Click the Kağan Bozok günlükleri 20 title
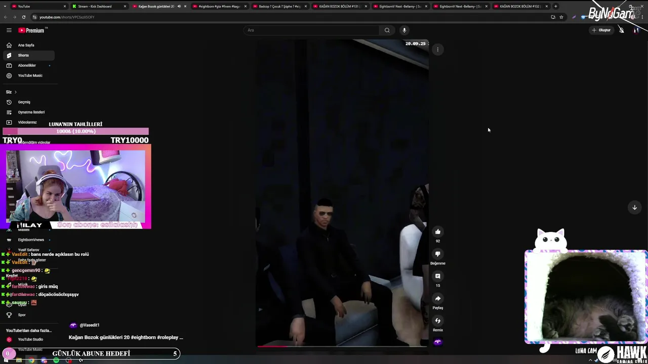Screen dimensions: 648x364 [126, 337]
